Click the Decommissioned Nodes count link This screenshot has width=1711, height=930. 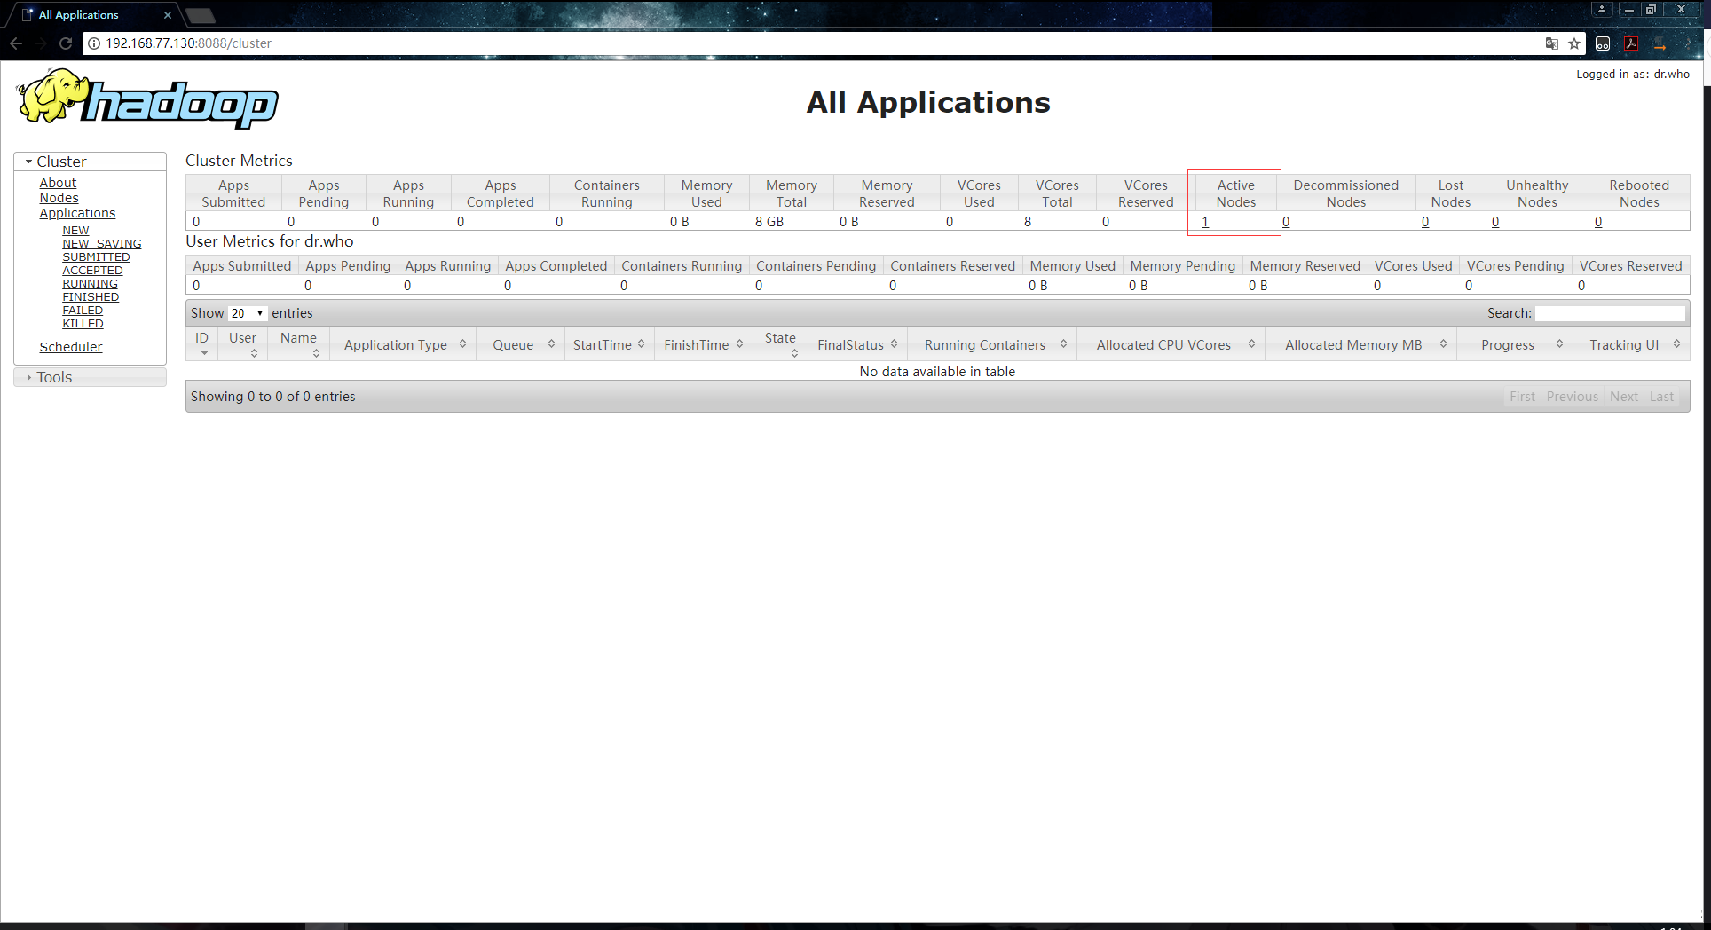(x=1286, y=222)
